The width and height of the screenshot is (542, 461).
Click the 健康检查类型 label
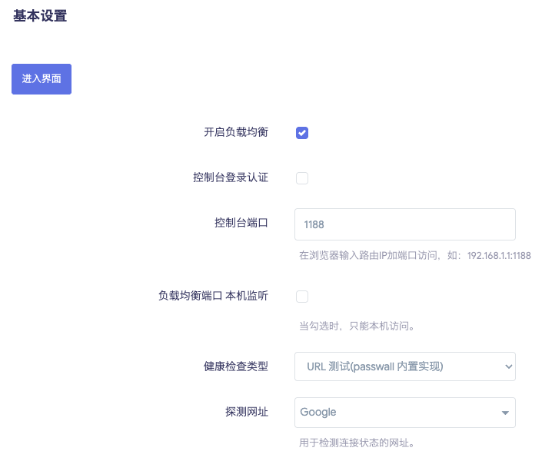point(236,366)
